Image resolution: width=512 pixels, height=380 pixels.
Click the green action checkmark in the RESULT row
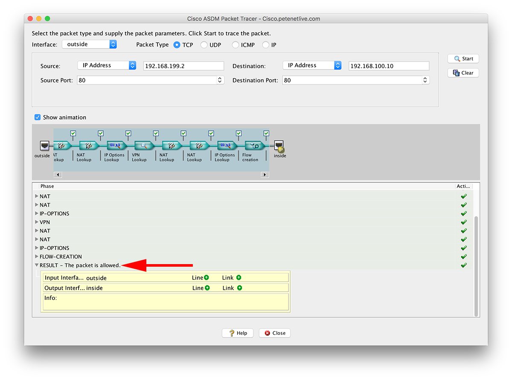tap(464, 265)
